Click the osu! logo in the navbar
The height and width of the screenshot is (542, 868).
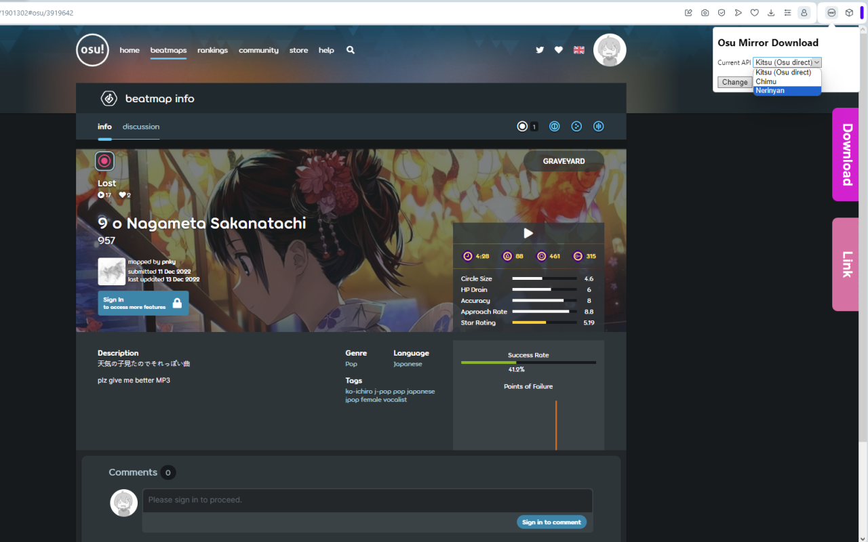coord(92,49)
